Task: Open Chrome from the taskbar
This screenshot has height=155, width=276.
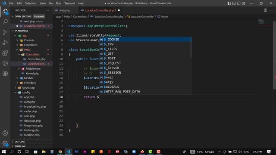Action: pos(60,152)
